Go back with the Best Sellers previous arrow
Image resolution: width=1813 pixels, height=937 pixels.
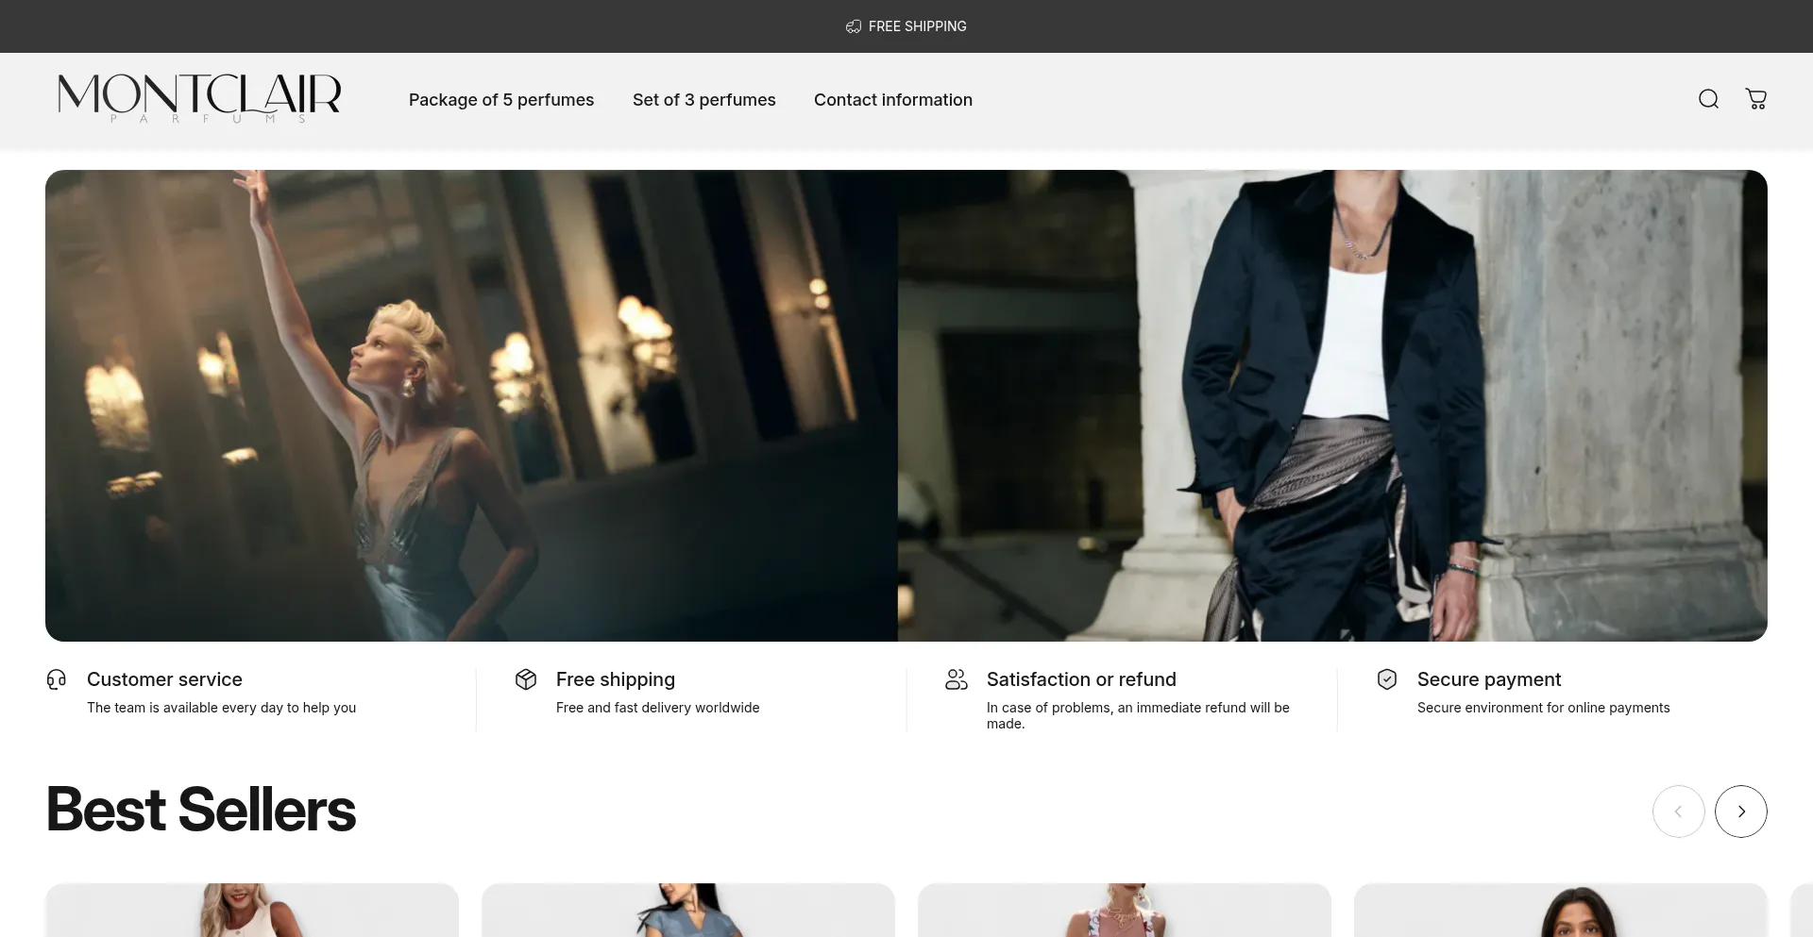tap(1678, 812)
